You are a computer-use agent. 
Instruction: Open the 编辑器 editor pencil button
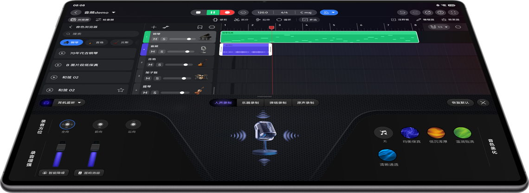tap(426, 20)
